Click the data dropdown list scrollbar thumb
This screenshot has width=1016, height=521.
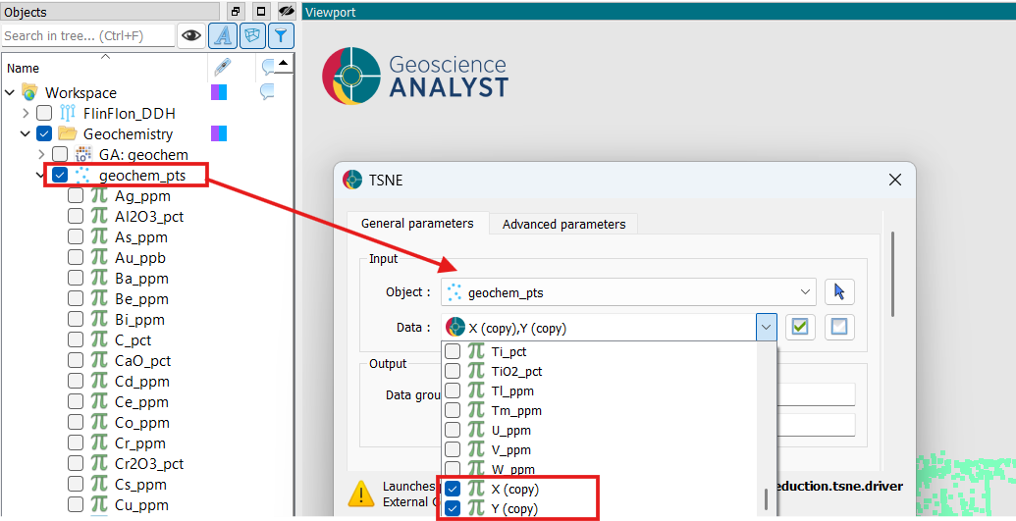(766, 499)
